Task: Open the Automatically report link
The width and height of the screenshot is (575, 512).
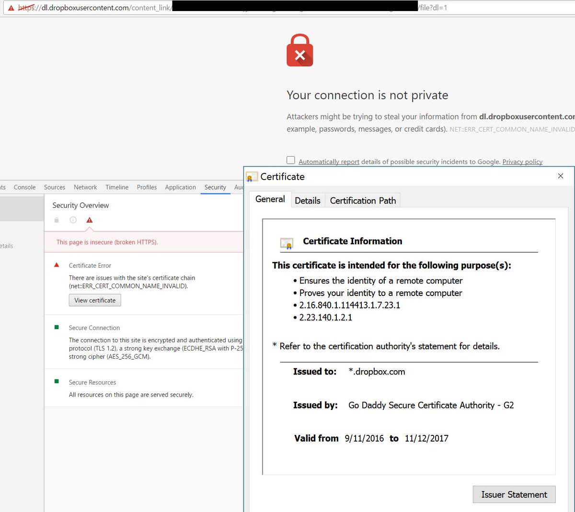Action: (329, 162)
